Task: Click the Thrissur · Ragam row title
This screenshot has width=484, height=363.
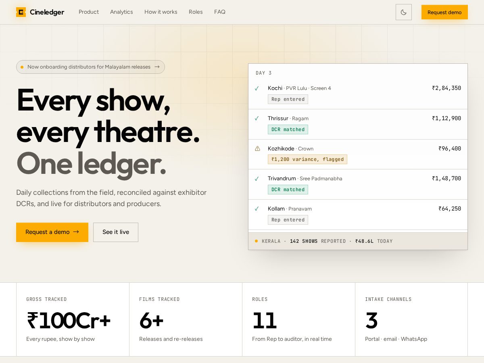Action: click(288, 119)
